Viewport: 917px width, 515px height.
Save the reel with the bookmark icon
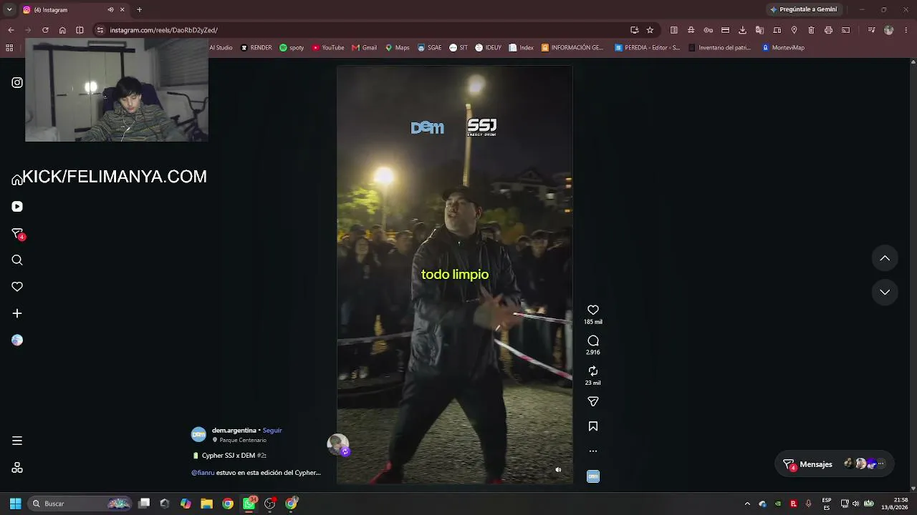tap(593, 426)
